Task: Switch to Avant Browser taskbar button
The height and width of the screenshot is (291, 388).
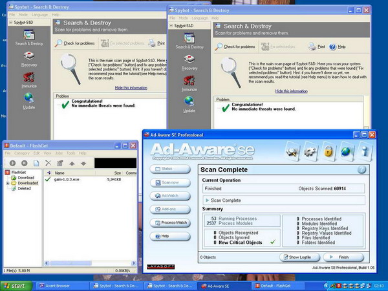Action: click(62, 286)
